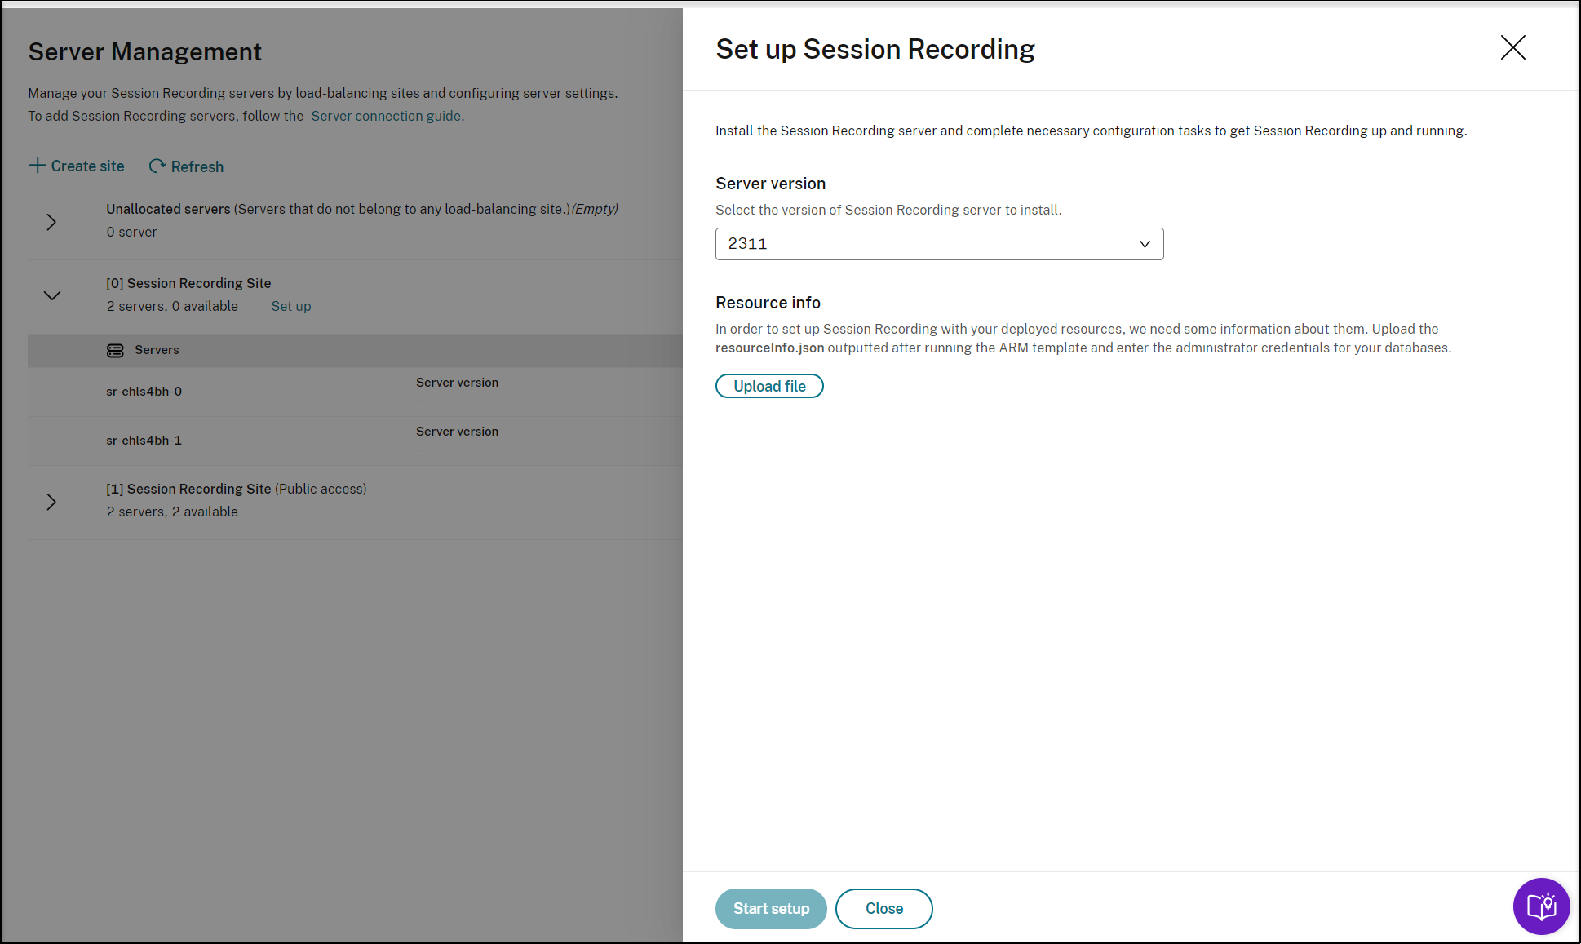
Task: Open the Server connection guide link
Action: pyautogui.click(x=387, y=116)
